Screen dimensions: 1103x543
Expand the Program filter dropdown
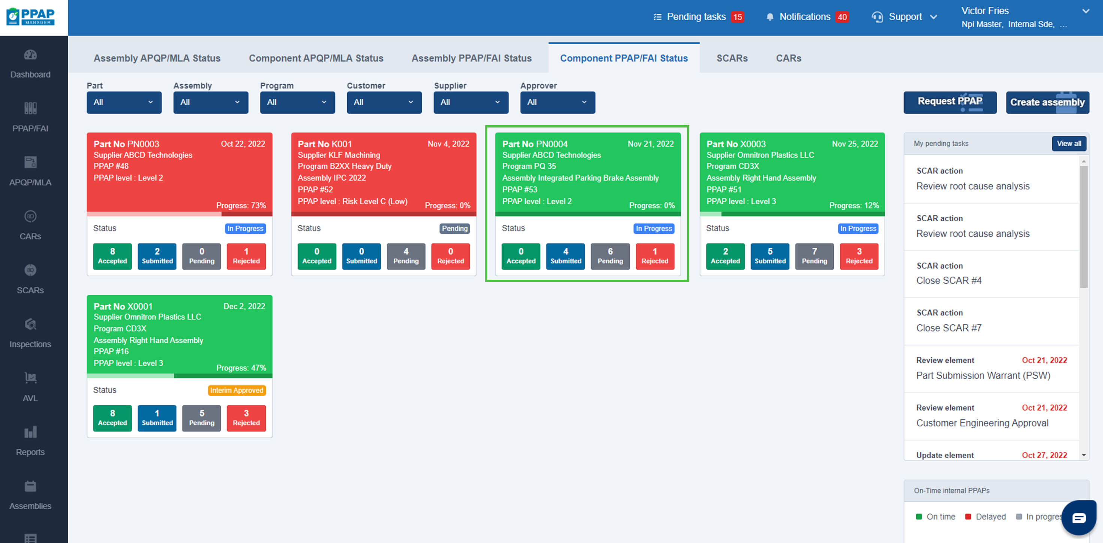pyautogui.click(x=297, y=102)
